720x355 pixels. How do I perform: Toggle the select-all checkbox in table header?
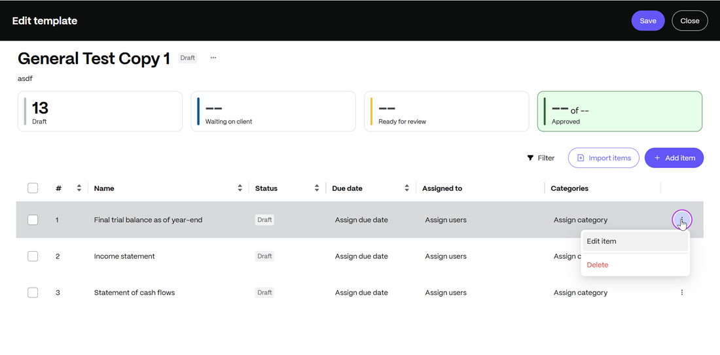pyautogui.click(x=33, y=188)
